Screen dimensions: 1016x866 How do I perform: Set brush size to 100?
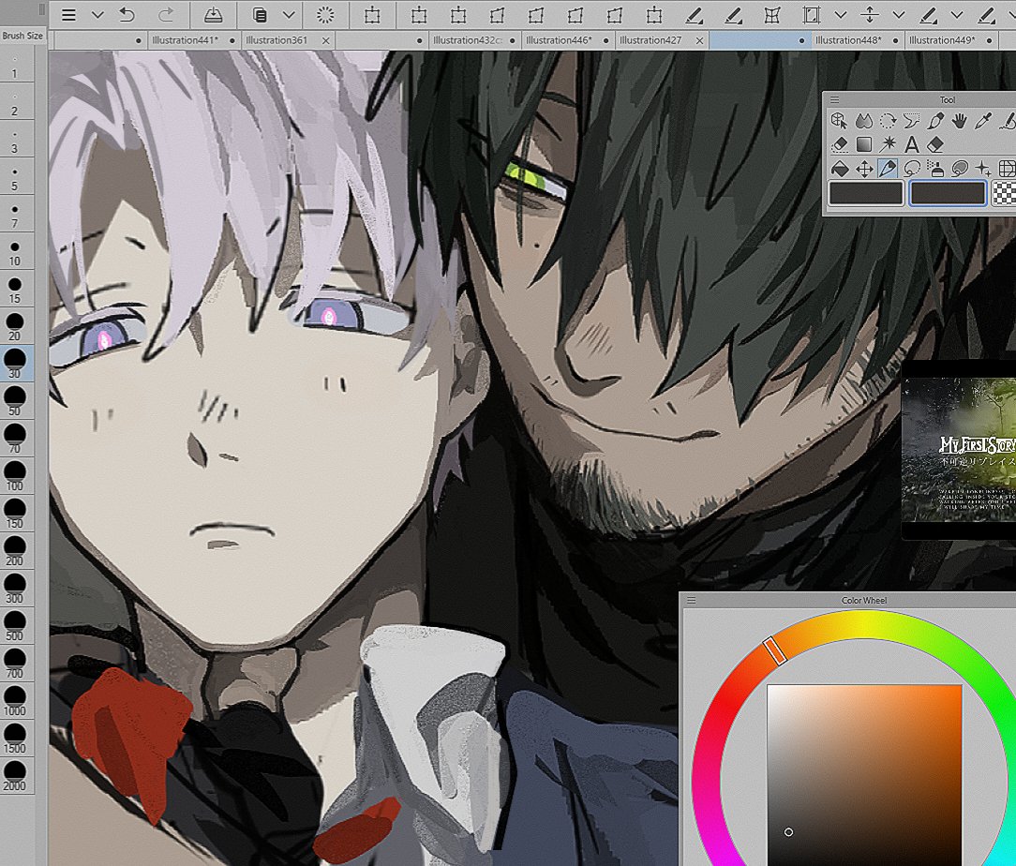[x=14, y=476]
